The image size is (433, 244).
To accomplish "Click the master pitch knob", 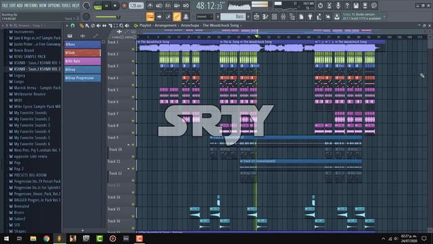I will pyautogui.click(x=86, y=17).
